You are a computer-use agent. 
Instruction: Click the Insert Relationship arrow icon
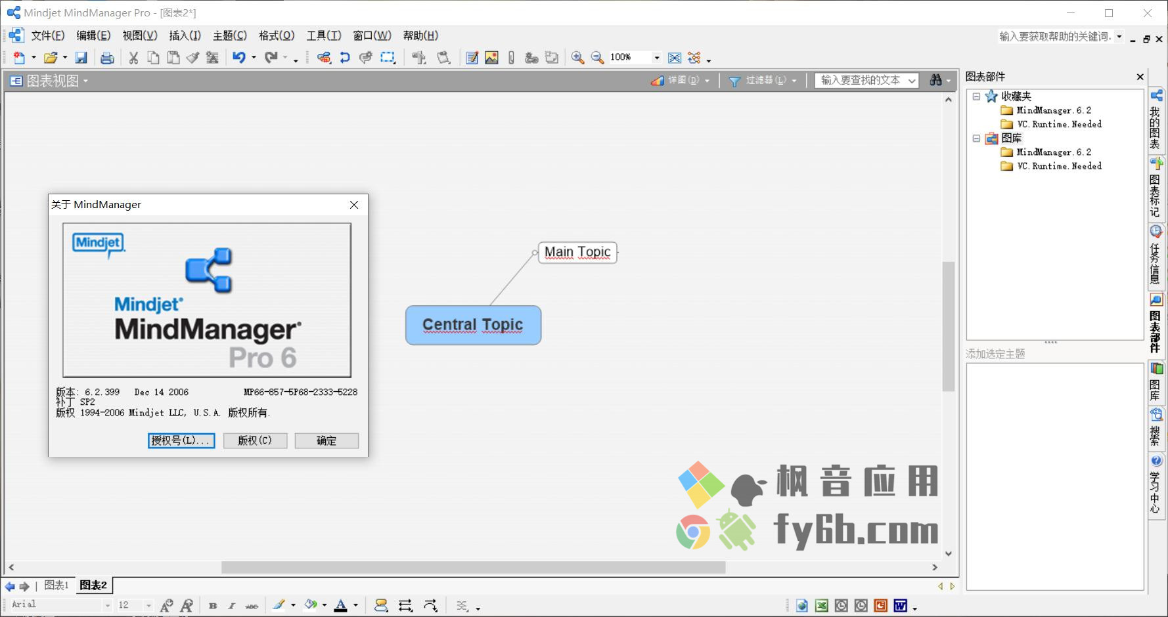[345, 58]
